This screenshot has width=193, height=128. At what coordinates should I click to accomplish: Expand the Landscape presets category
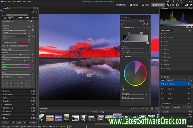pyautogui.click(x=162, y=57)
